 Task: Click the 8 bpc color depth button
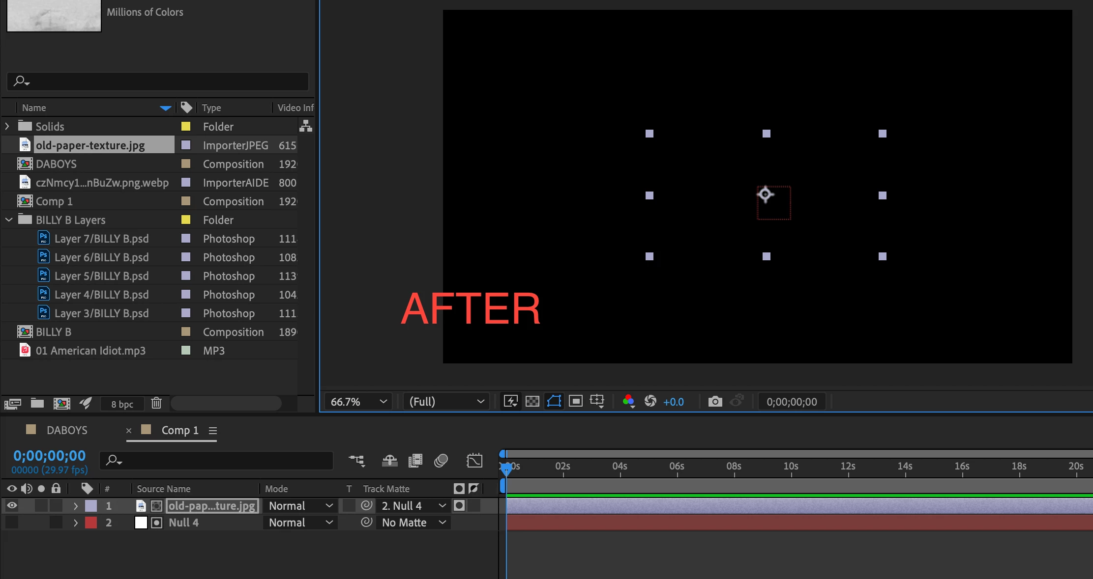click(122, 404)
